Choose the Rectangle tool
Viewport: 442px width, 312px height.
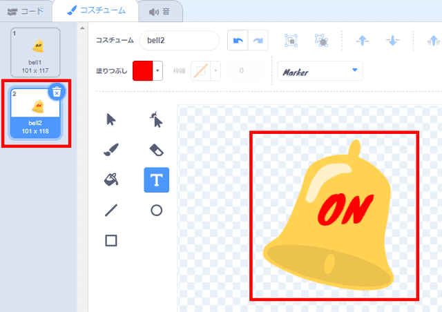(110, 240)
